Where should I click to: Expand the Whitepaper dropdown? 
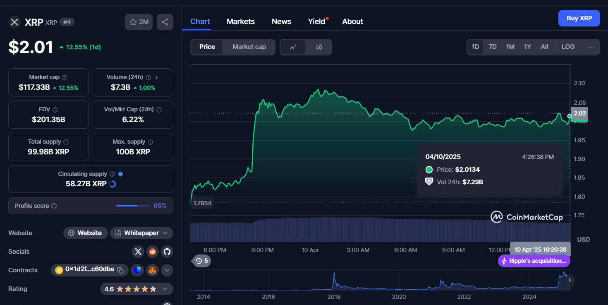click(x=141, y=233)
